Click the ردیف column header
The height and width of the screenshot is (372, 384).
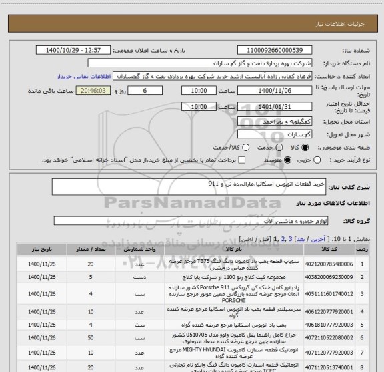(x=362, y=250)
